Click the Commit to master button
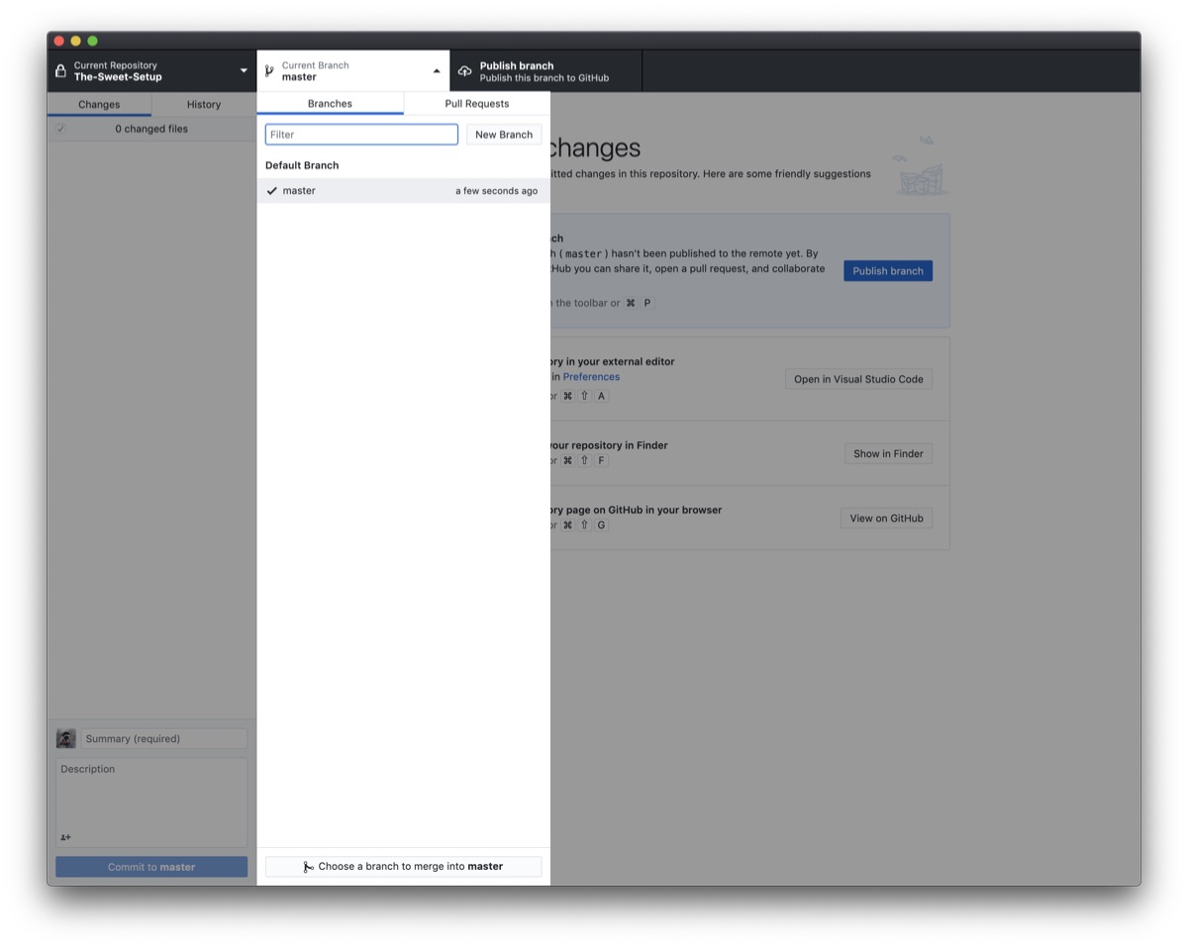The width and height of the screenshot is (1188, 948). tap(151, 867)
